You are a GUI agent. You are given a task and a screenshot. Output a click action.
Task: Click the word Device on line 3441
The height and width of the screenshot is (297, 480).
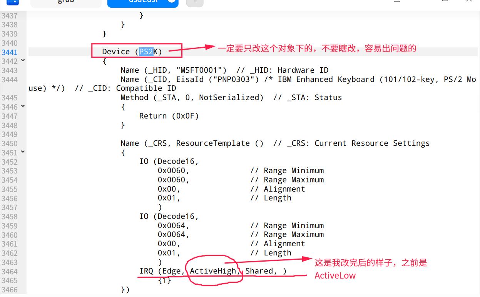(116, 52)
